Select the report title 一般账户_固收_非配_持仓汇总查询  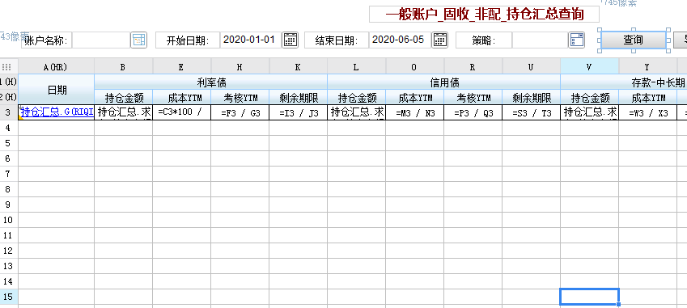484,14
